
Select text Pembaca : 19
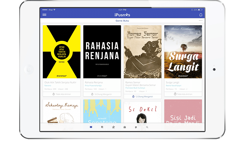(171, 89)
